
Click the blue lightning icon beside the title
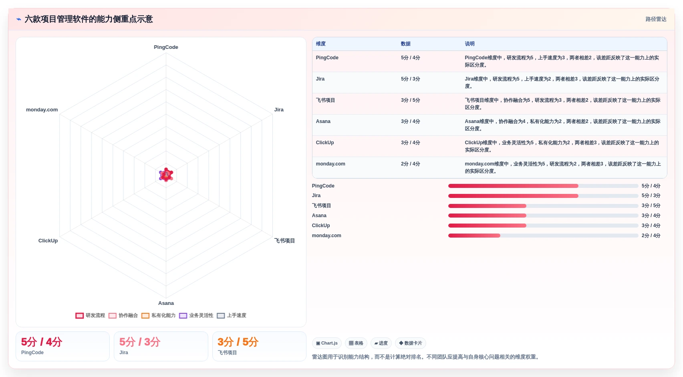click(18, 19)
